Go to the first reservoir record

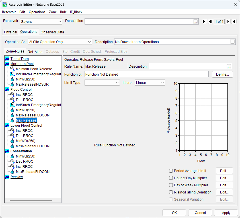pyautogui.click(x=204, y=21)
